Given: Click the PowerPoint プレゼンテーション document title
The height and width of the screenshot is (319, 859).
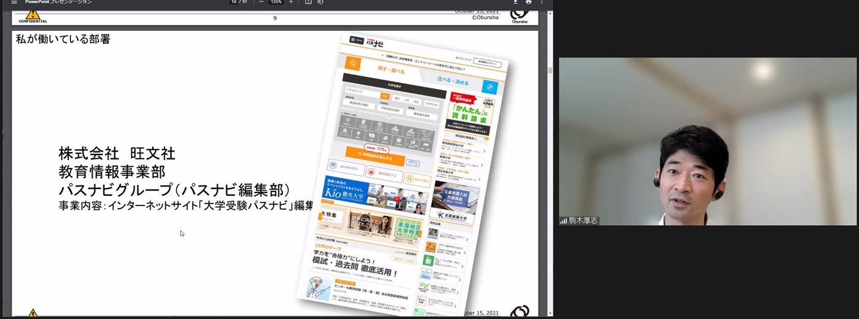Looking at the screenshot, I should pos(58,2).
